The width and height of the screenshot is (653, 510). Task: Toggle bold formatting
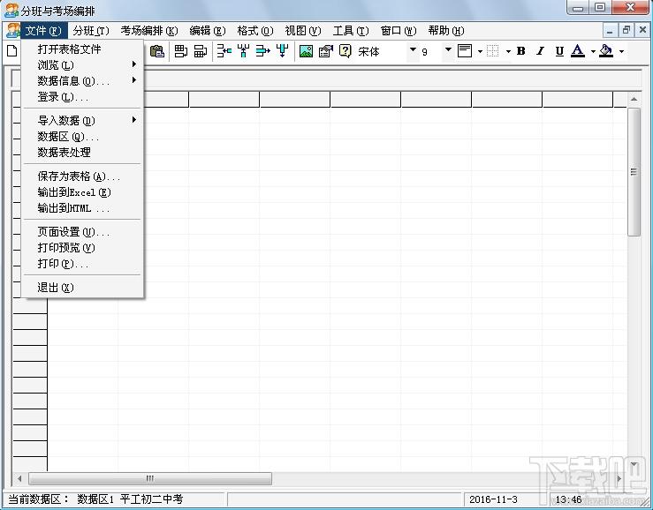520,51
